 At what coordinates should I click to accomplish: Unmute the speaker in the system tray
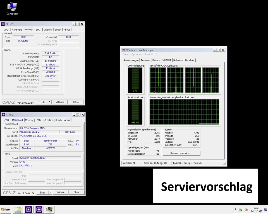[x=246, y=210]
